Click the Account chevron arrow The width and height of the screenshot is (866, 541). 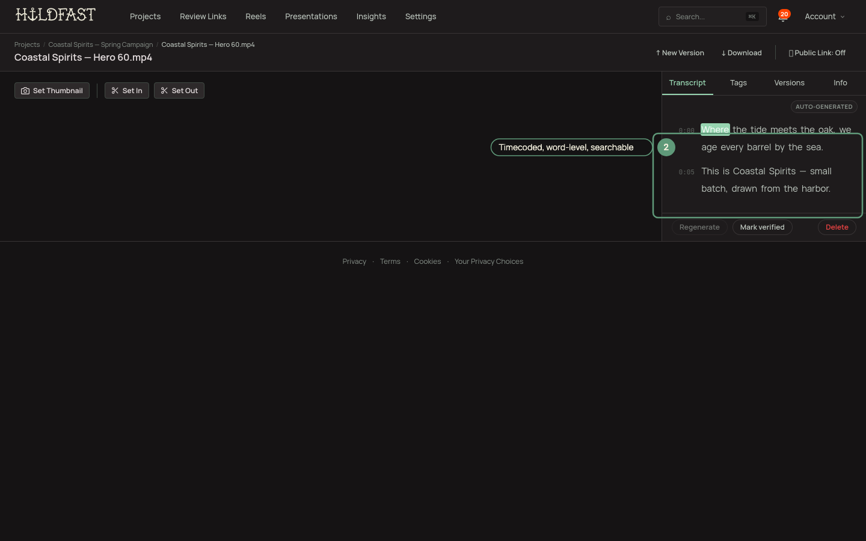[843, 17]
